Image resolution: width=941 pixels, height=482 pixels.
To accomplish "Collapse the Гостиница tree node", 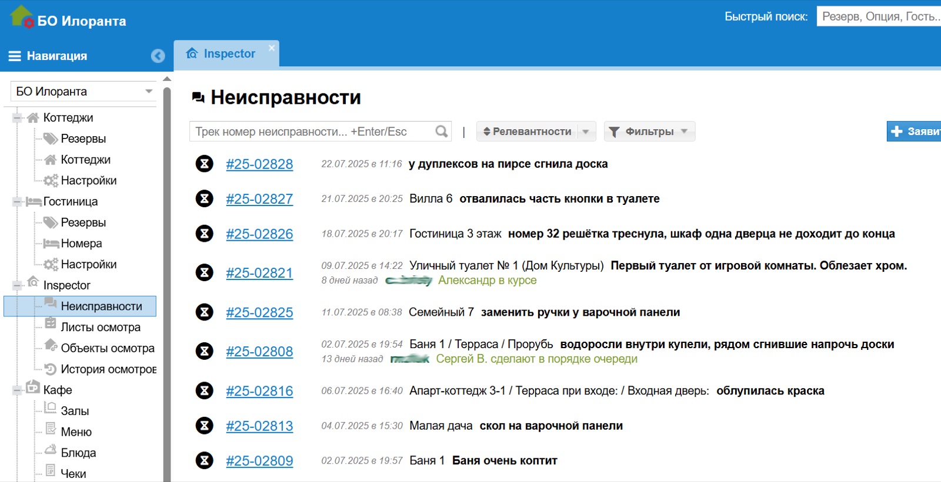I will (x=17, y=201).
